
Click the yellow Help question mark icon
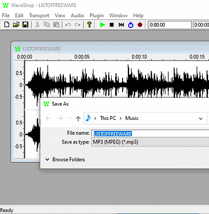point(89,25)
